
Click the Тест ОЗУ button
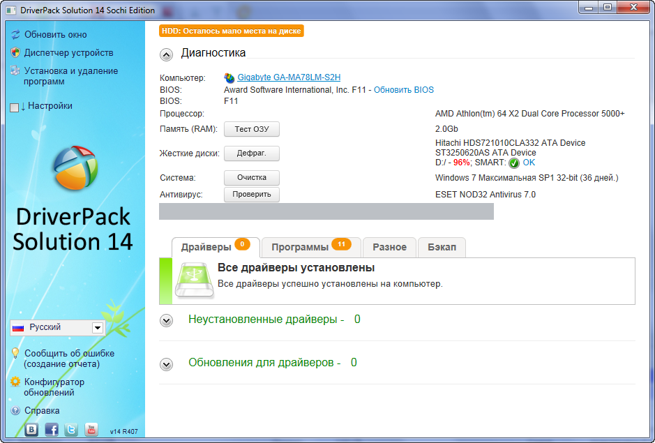coord(252,129)
